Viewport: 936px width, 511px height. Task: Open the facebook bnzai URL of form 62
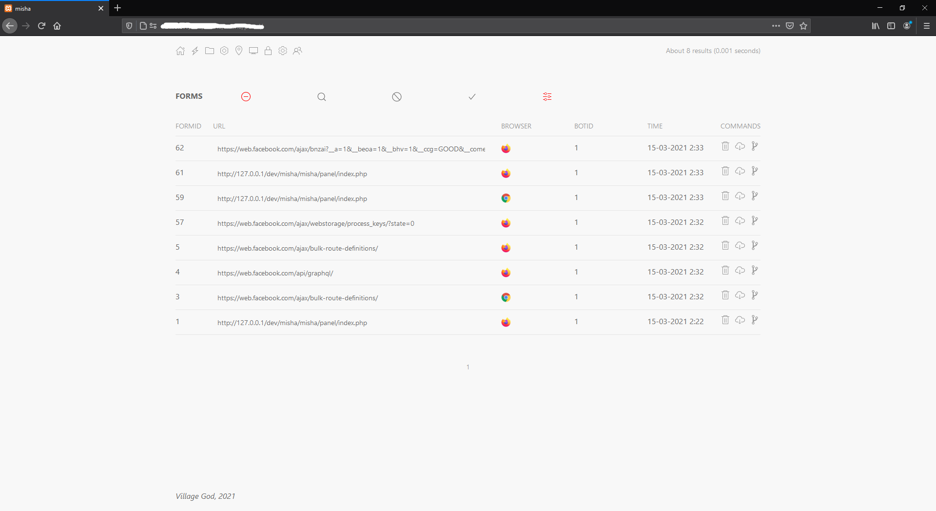click(x=351, y=149)
